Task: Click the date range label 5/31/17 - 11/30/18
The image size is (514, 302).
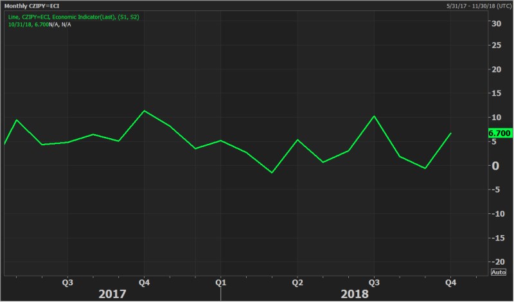Action: [479, 6]
